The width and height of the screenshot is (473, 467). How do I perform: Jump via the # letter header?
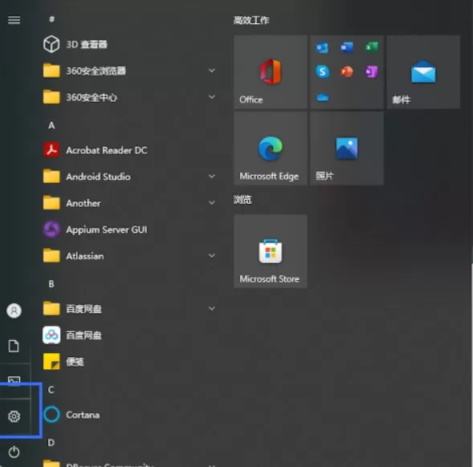point(51,19)
